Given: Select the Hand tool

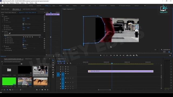Looking at the screenshot, I should [53, 75].
